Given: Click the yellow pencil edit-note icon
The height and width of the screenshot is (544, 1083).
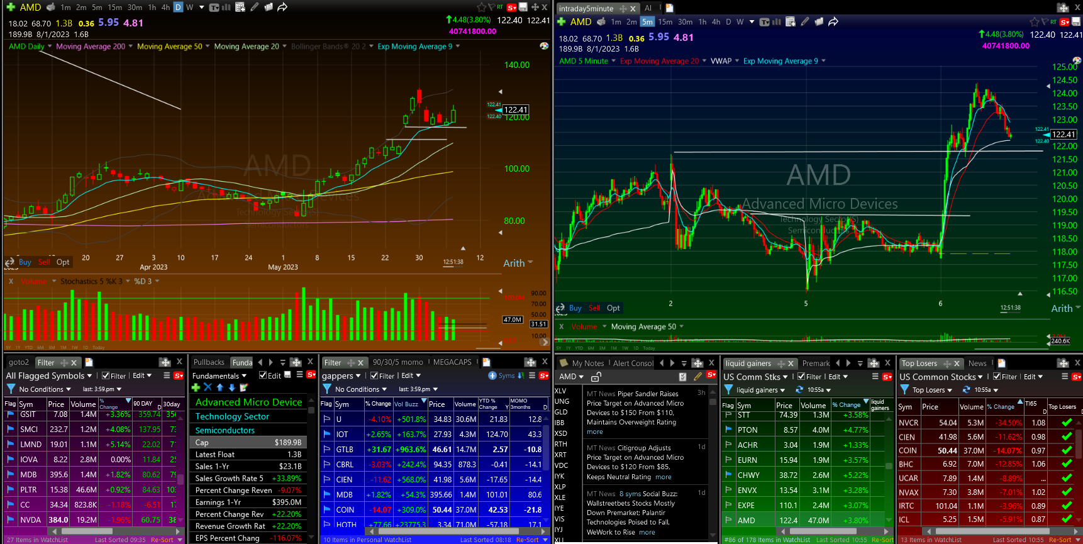Looking at the screenshot, I should pyautogui.click(x=697, y=376).
